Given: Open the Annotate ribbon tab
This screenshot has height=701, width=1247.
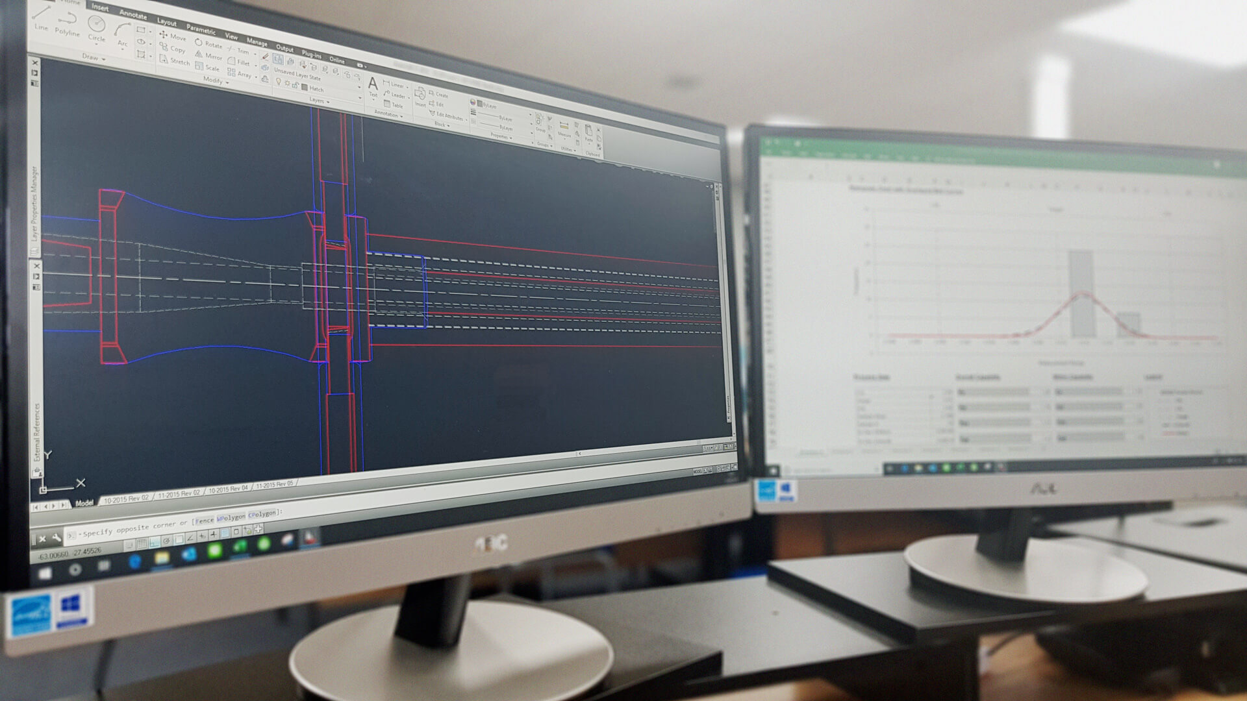Looking at the screenshot, I should click(132, 14).
